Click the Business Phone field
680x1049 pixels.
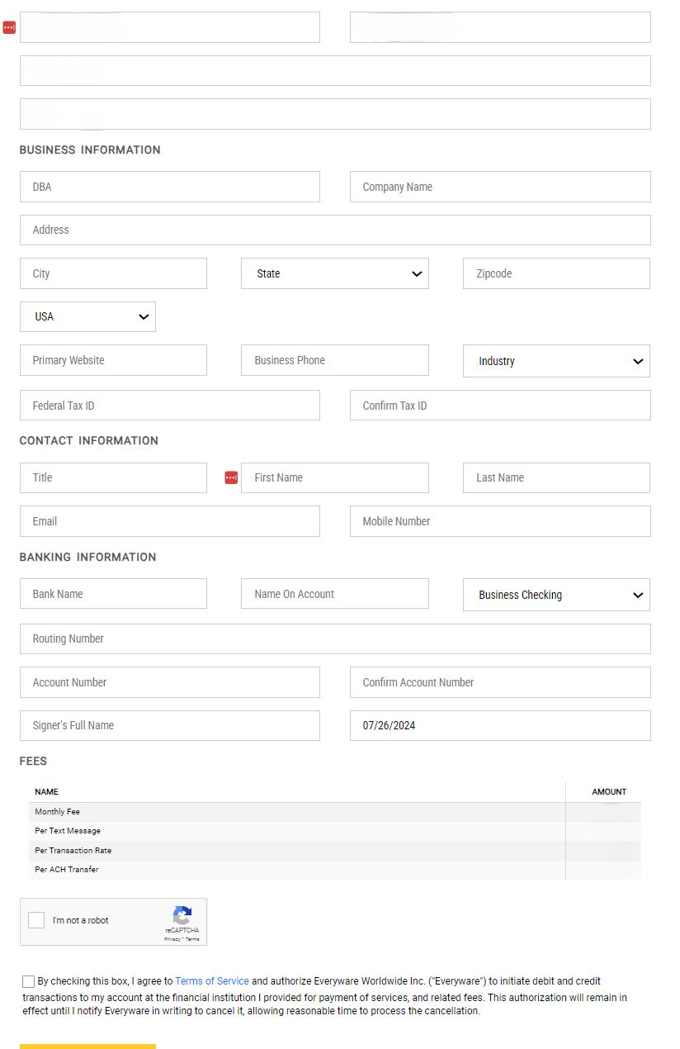(335, 360)
